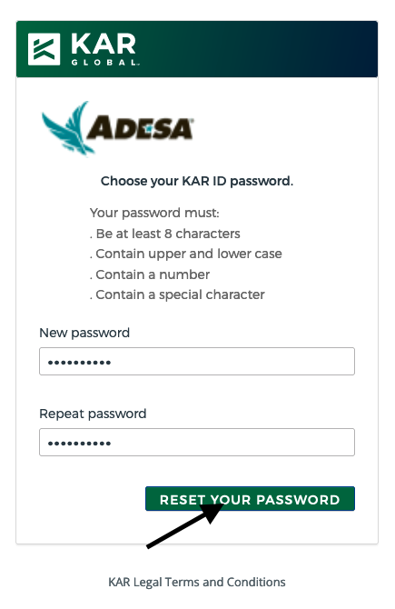Click the ADESA teal eagle icon
This screenshot has height=609, width=395.
[x=66, y=128]
